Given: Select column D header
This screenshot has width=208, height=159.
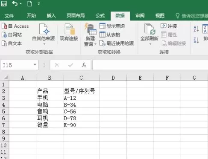Looking at the screenshot, I should 113,78.
